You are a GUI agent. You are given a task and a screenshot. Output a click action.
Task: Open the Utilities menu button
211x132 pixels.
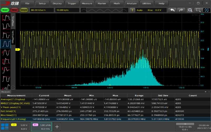click(x=147, y=3)
